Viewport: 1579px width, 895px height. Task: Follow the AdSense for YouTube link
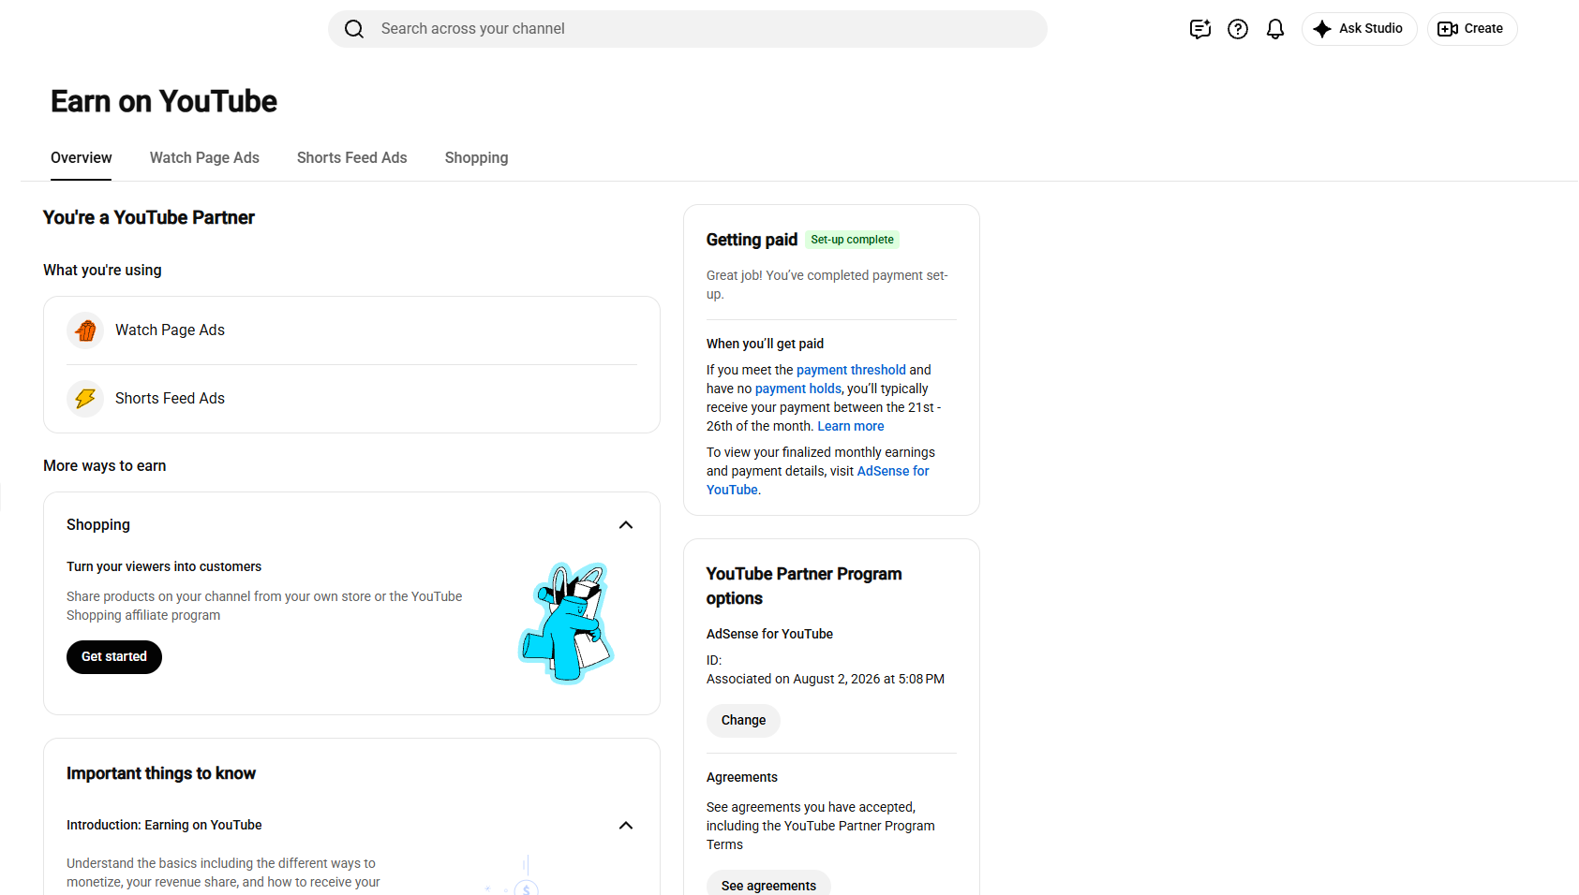(x=818, y=481)
